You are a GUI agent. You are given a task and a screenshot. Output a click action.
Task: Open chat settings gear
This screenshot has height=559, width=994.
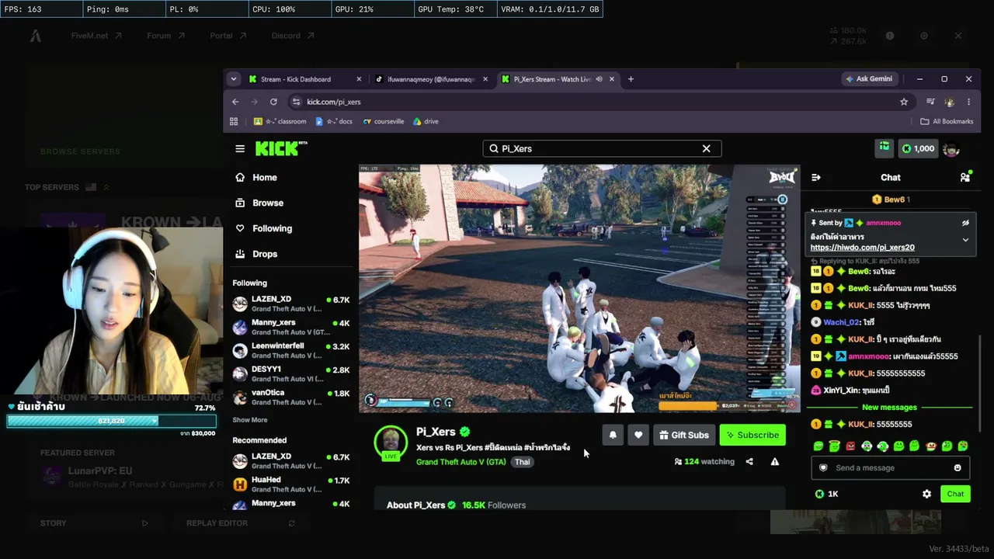click(x=926, y=494)
